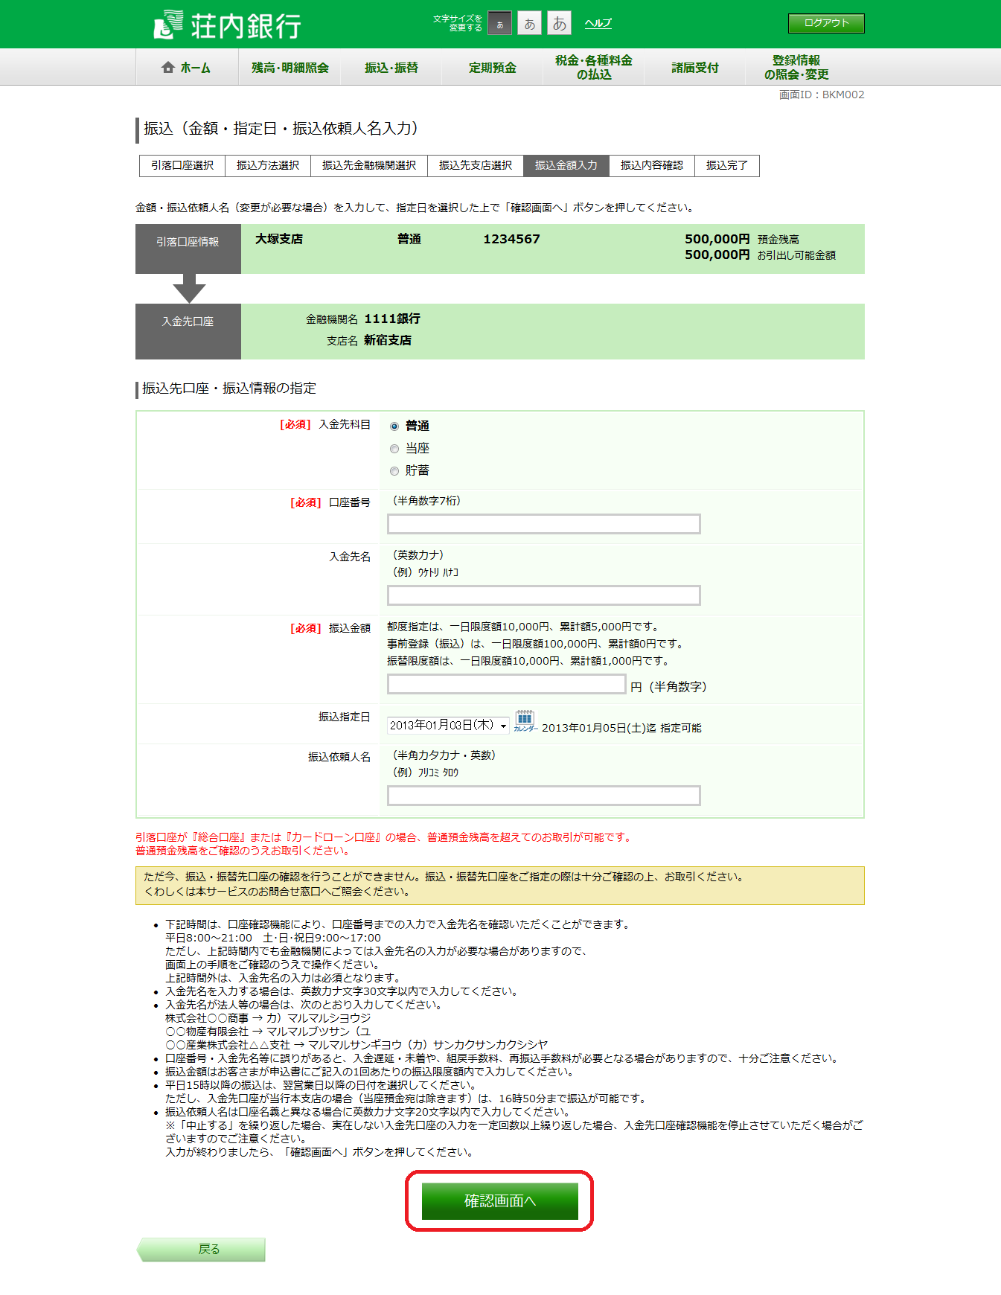Click the 2013年01月05日(土)迄 指定可能 text
Viewport: 1001px width, 1295px height.
(621, 728)
